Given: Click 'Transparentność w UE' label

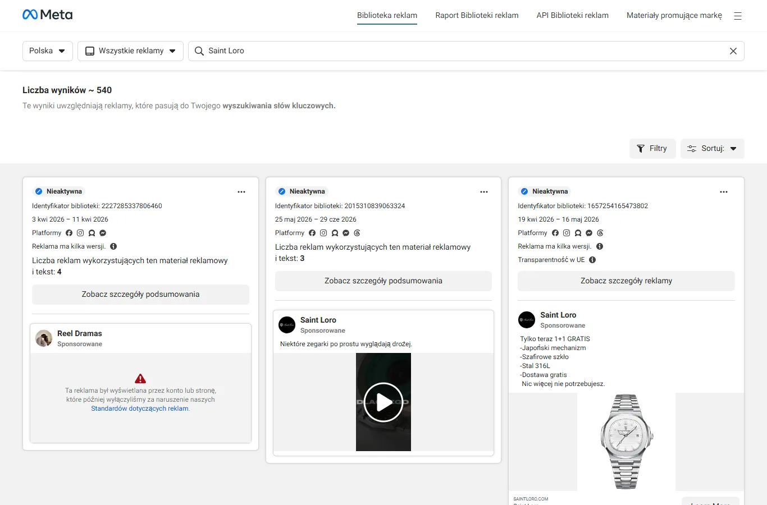Looking at the screenshot, I should [551, 260].
